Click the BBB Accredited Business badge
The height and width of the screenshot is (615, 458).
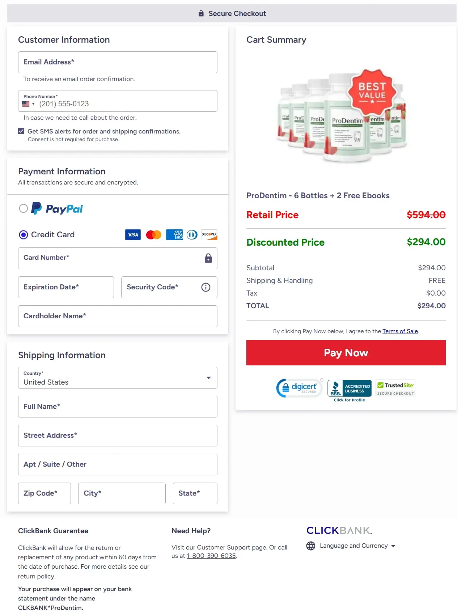click(x=348, y=388)
